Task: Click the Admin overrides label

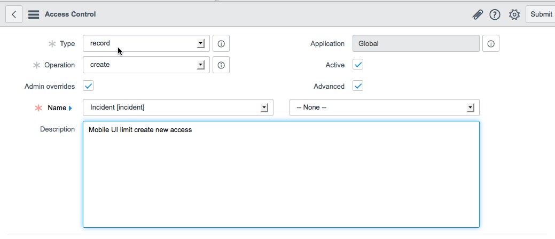Action: [x=50, y=87]
